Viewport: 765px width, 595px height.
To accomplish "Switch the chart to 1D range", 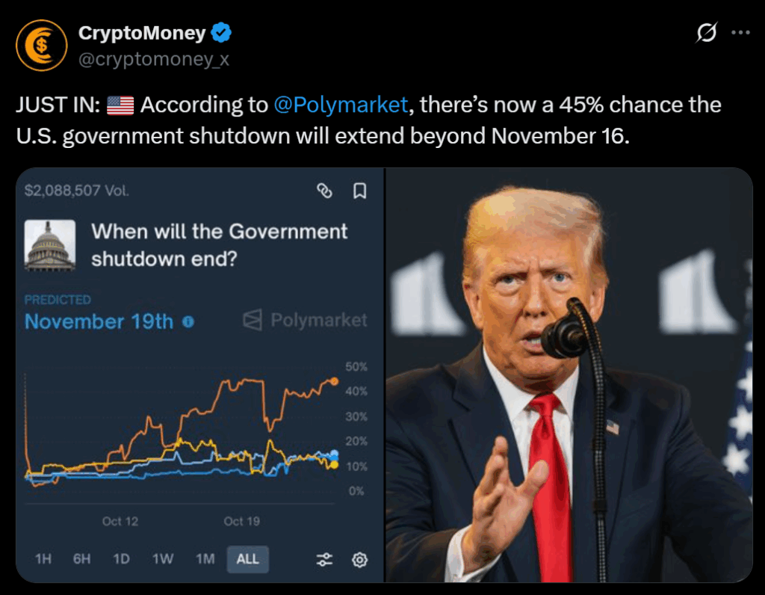I will [x=121, y=559].
